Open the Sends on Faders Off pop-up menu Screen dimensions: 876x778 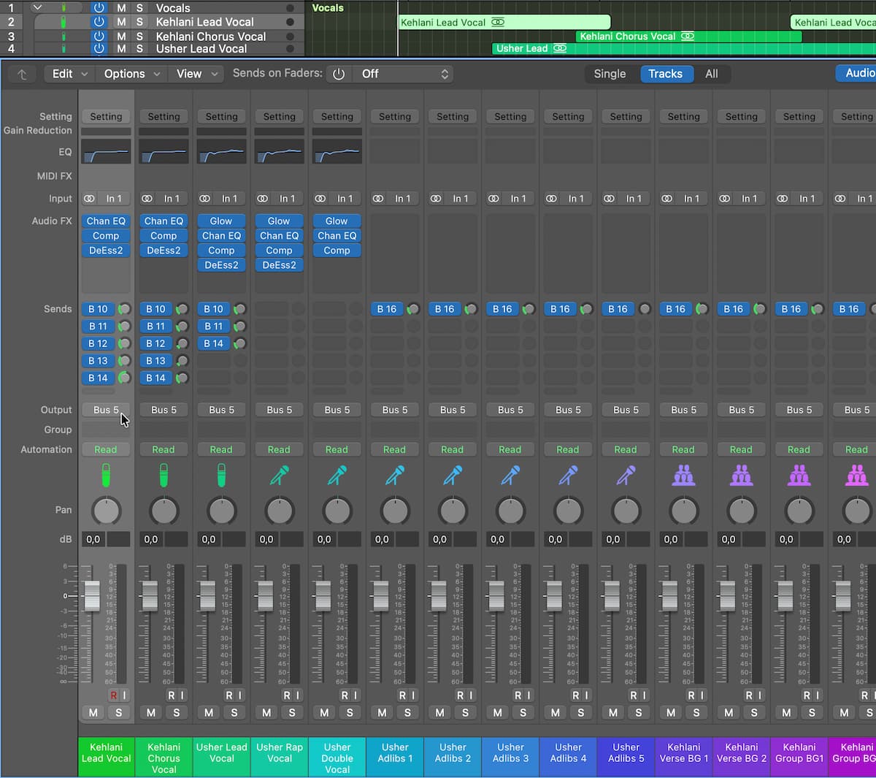[x=403, y=74]
